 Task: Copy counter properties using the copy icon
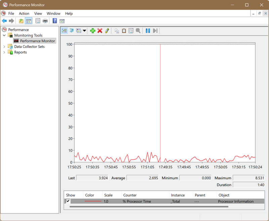(117, 31)
